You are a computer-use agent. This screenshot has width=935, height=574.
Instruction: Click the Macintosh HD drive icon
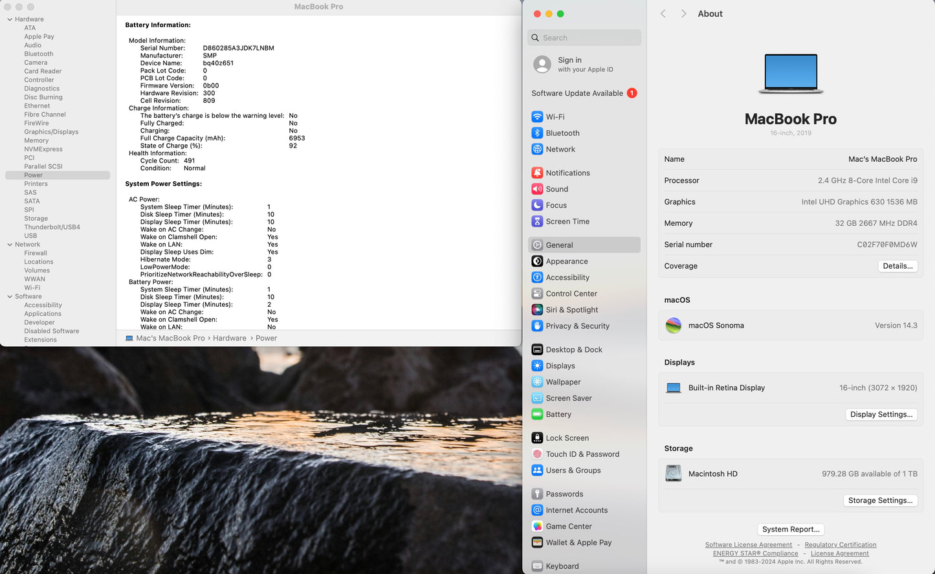674,474
